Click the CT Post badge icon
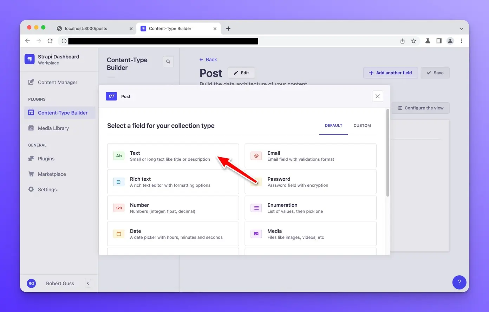The height and width of the screenshot is (312, 489). (111, 96)
